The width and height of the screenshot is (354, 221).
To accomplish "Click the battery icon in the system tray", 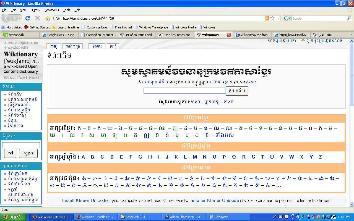I will click(308, 217).
